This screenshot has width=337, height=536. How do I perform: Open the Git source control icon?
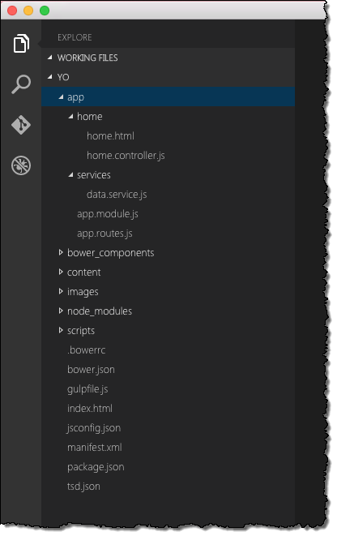21,124
